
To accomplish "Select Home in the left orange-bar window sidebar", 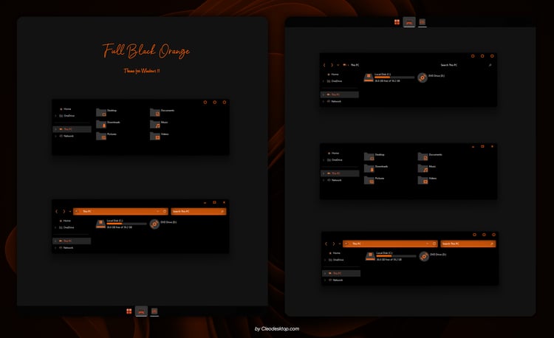I will (x=65, y=221).
